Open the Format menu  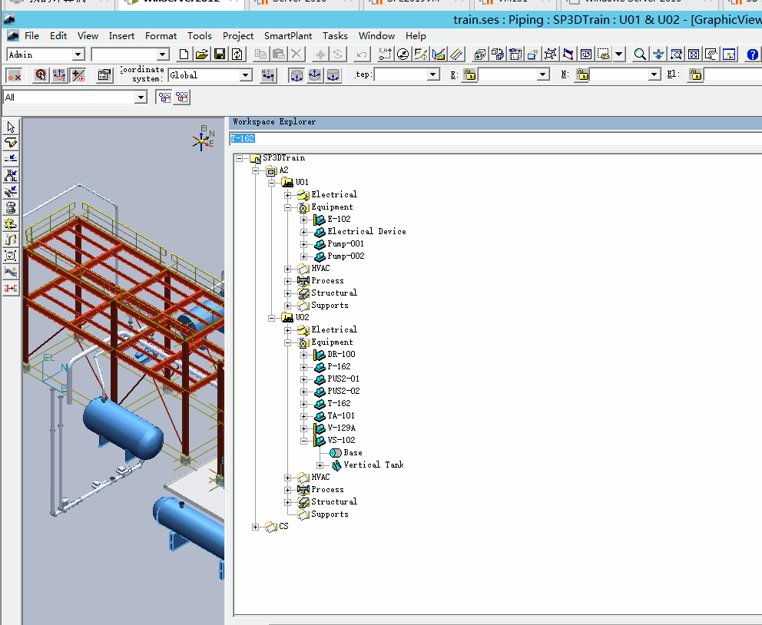(161, 36)
